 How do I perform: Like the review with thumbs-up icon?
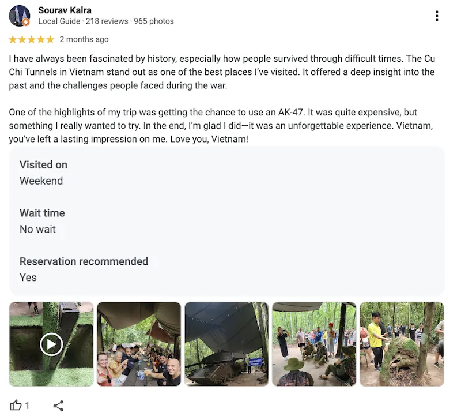click(x=16, y=406)
